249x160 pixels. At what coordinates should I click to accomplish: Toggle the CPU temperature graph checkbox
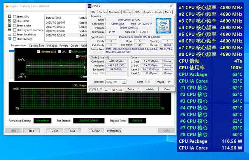click(60, 52)
